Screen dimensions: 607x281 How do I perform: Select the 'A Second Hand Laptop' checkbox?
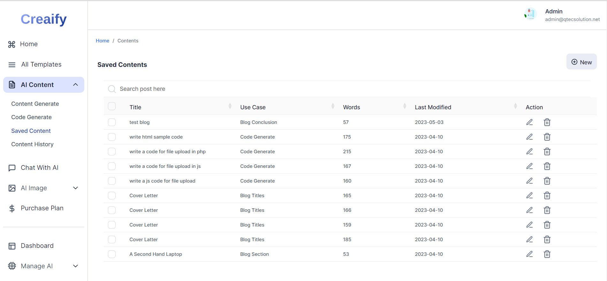pyautogui.click(x=112, y=254)
